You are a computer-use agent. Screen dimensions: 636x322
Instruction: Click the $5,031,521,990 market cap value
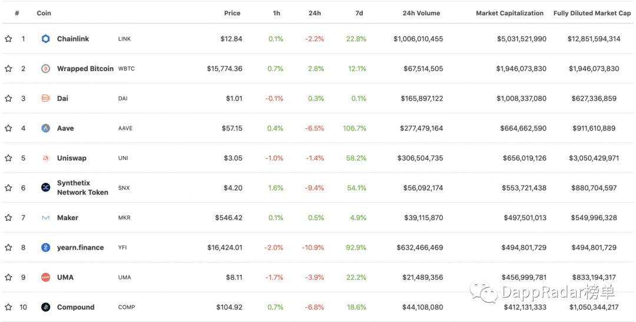coord(522,39)
